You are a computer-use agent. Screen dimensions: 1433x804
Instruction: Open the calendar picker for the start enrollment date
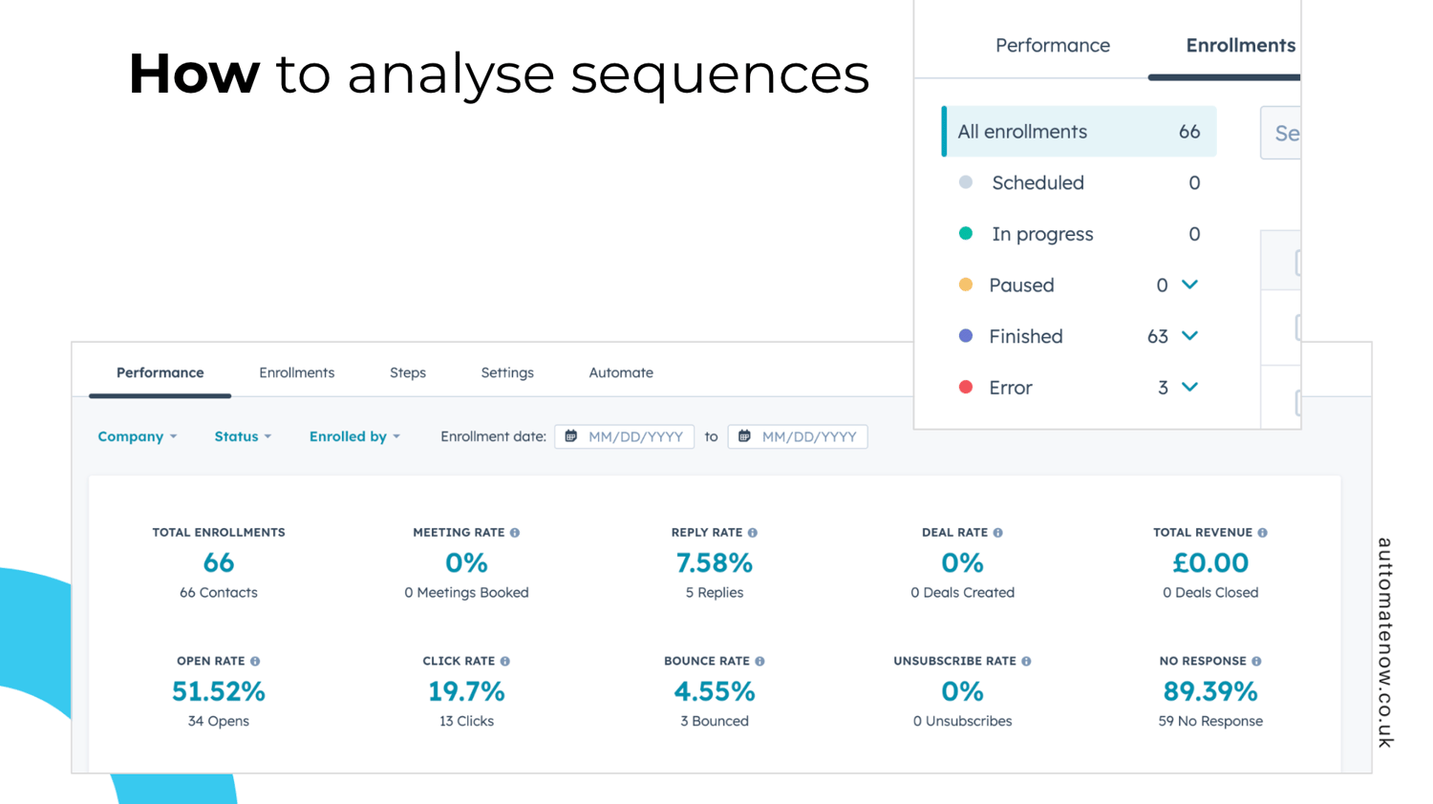[571, 436]
